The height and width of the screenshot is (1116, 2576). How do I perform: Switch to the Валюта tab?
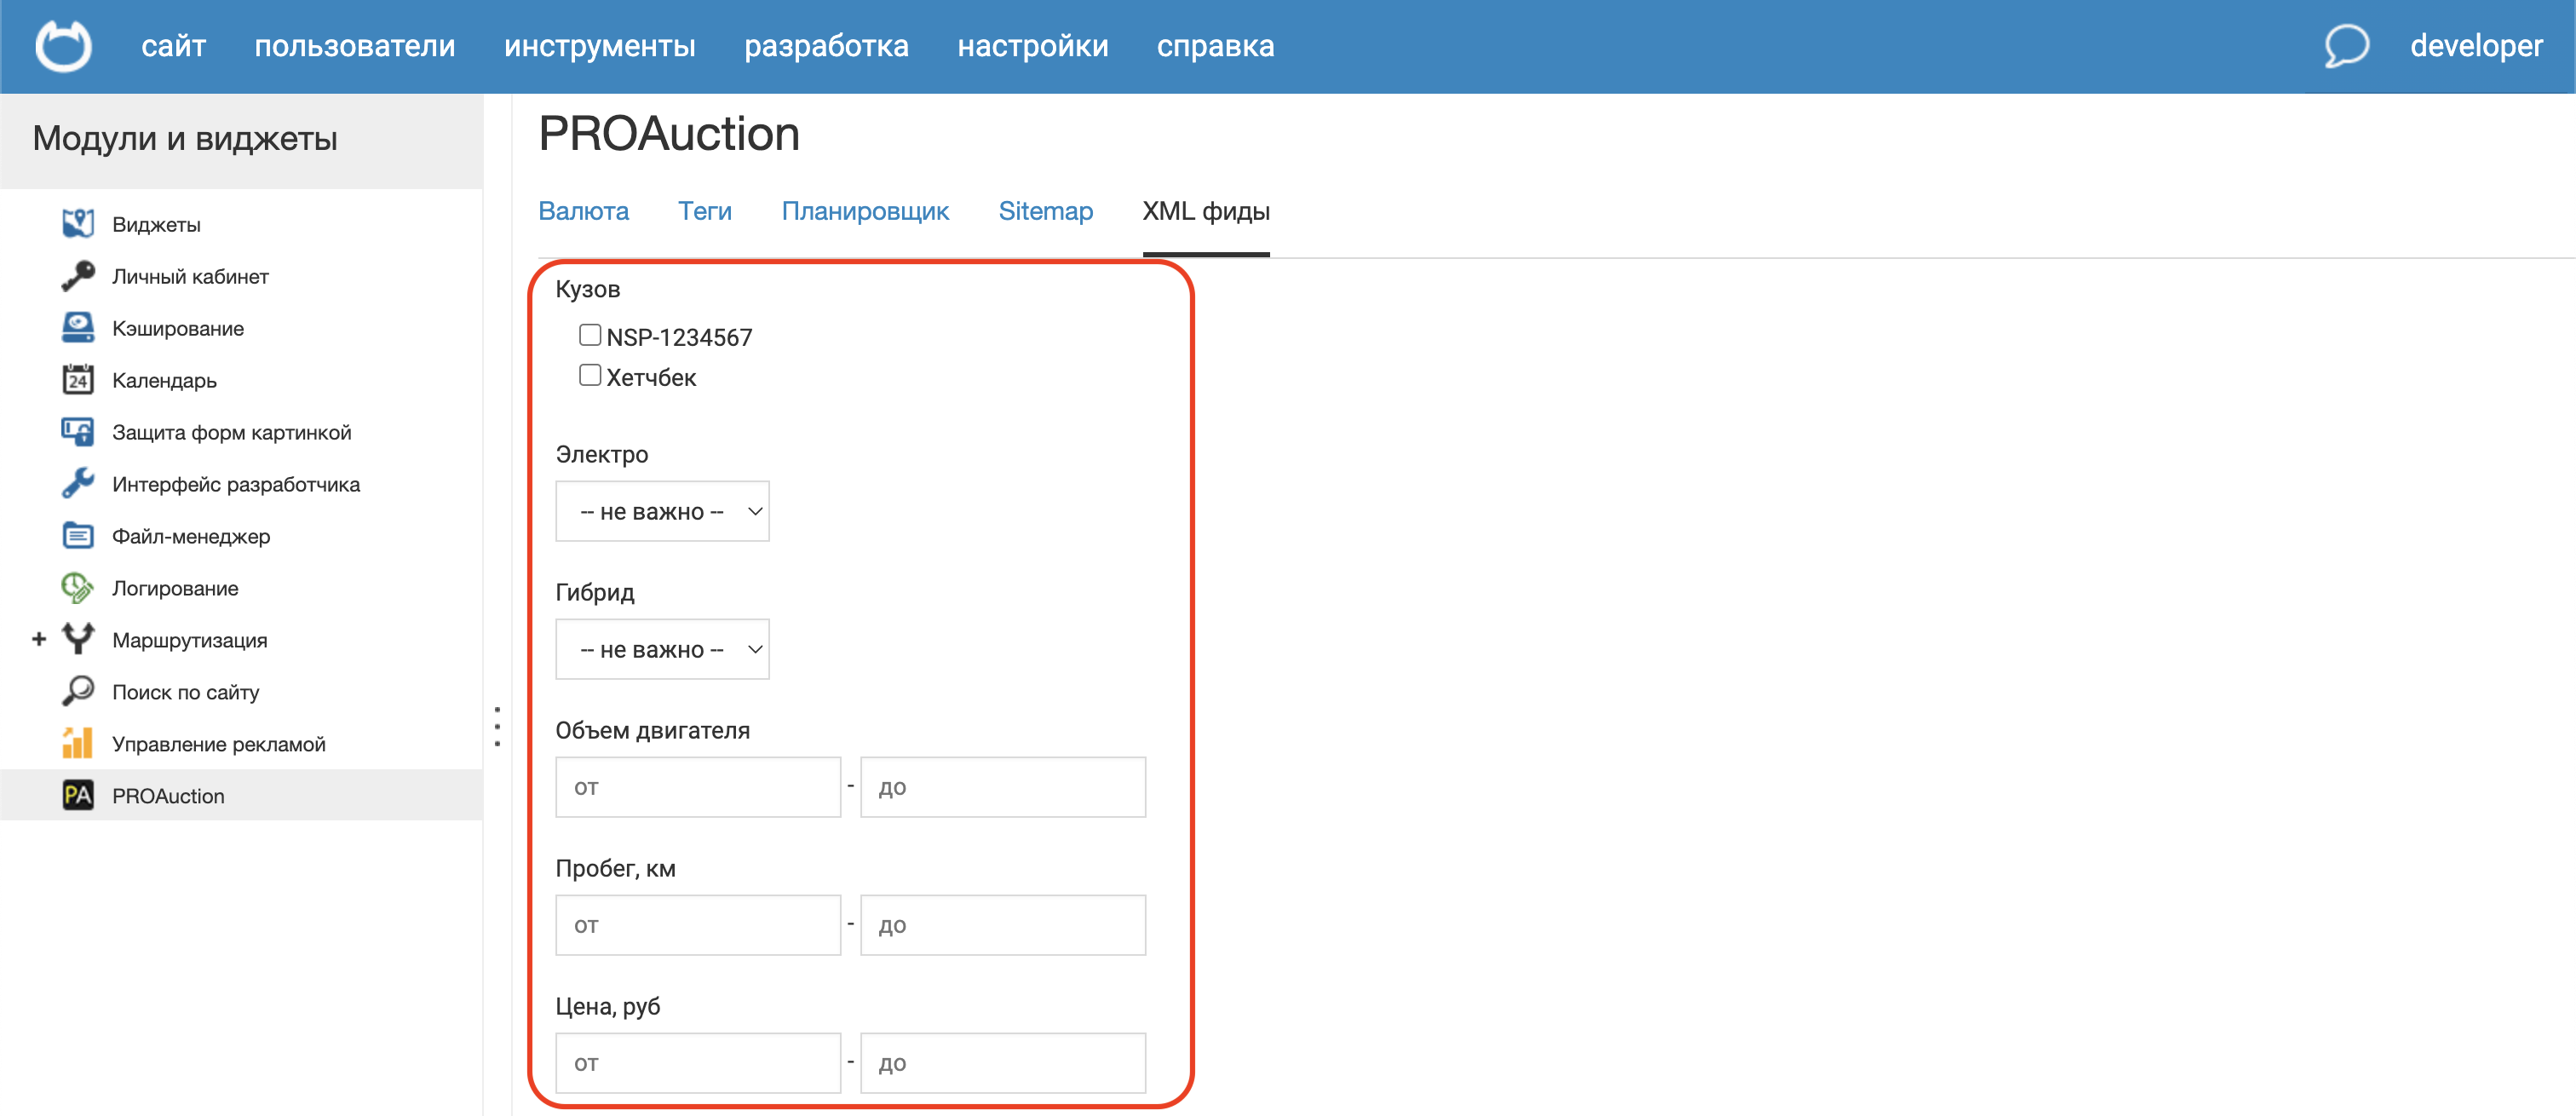(x=584, y=211)
